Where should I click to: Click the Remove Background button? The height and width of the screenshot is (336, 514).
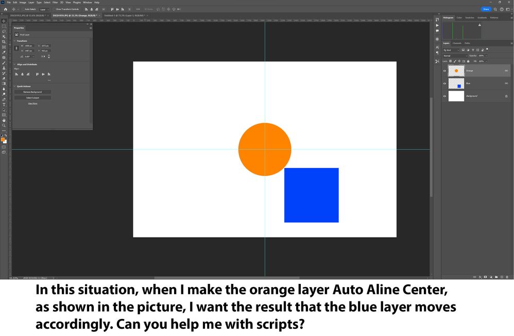[x=32, y=92]
